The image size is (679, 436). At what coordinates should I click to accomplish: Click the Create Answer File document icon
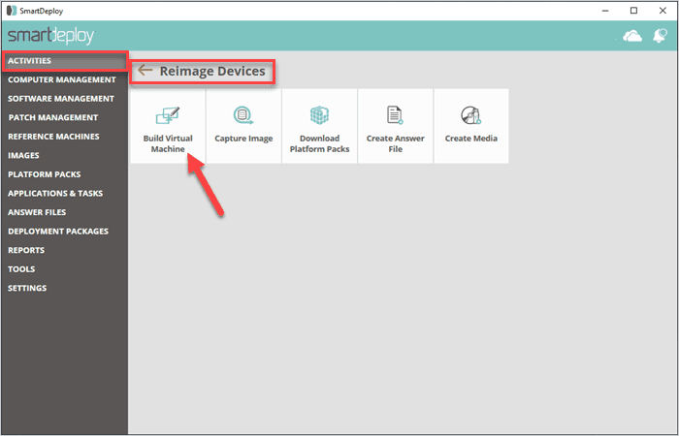pyautogui.click(x=395, y=115)
